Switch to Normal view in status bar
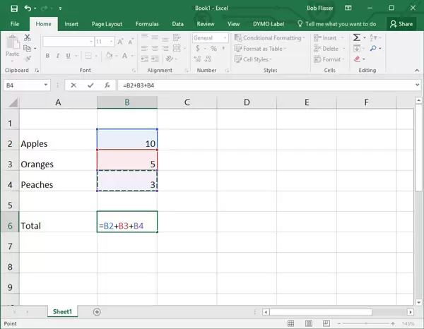The width and height of the screenshot is (424, 329). (291, 323)
